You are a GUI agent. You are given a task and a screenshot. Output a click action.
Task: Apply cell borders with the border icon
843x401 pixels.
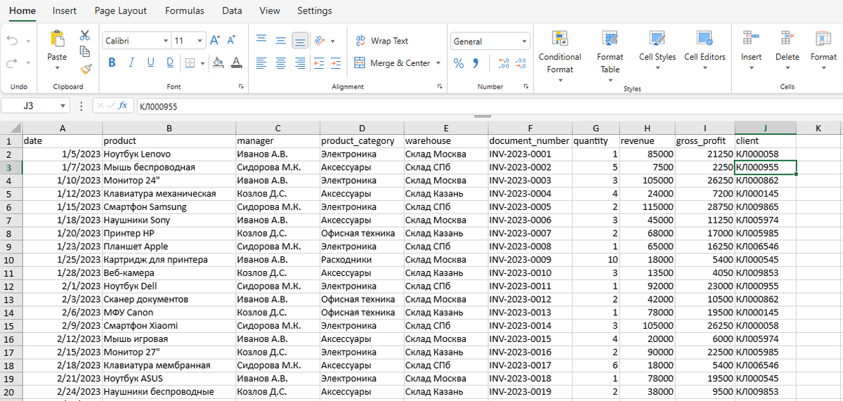(x=190, y=63)
